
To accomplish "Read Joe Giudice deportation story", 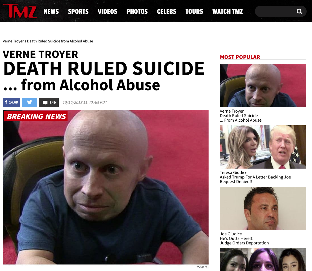I will coord(244,238).
